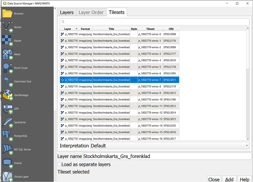Expand the Interpretation dropdown

[170, 146]
